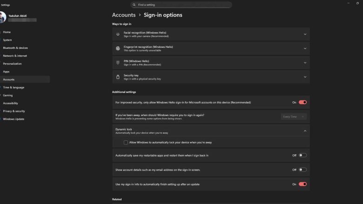This screenshot has width=363, height=204.
Task: Turn on show account details toggle
Action: click(x=302, y=170)
